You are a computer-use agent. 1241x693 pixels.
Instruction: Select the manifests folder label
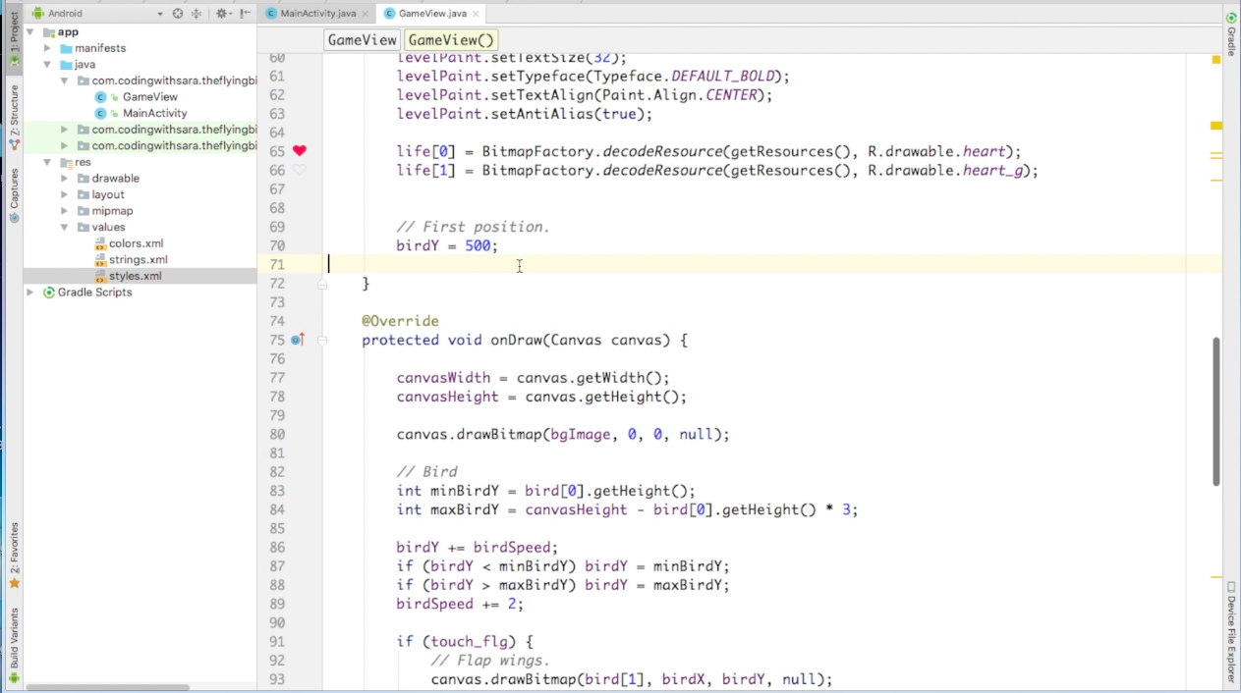[x=100, y=48]
